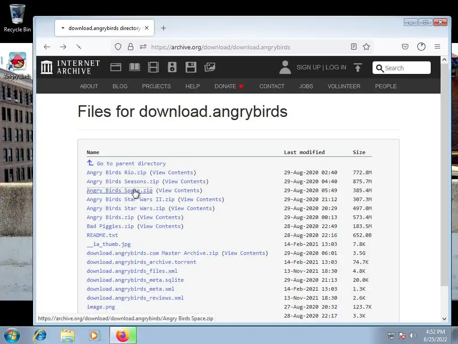
Task: Open the PEOPLE menu item
Action: [386, 86]
